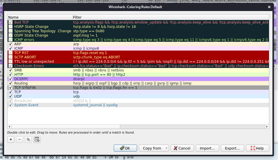Select the TCP SYN/FIN rule name
This screenshot has width=278, height=160.
pos(25,87)
